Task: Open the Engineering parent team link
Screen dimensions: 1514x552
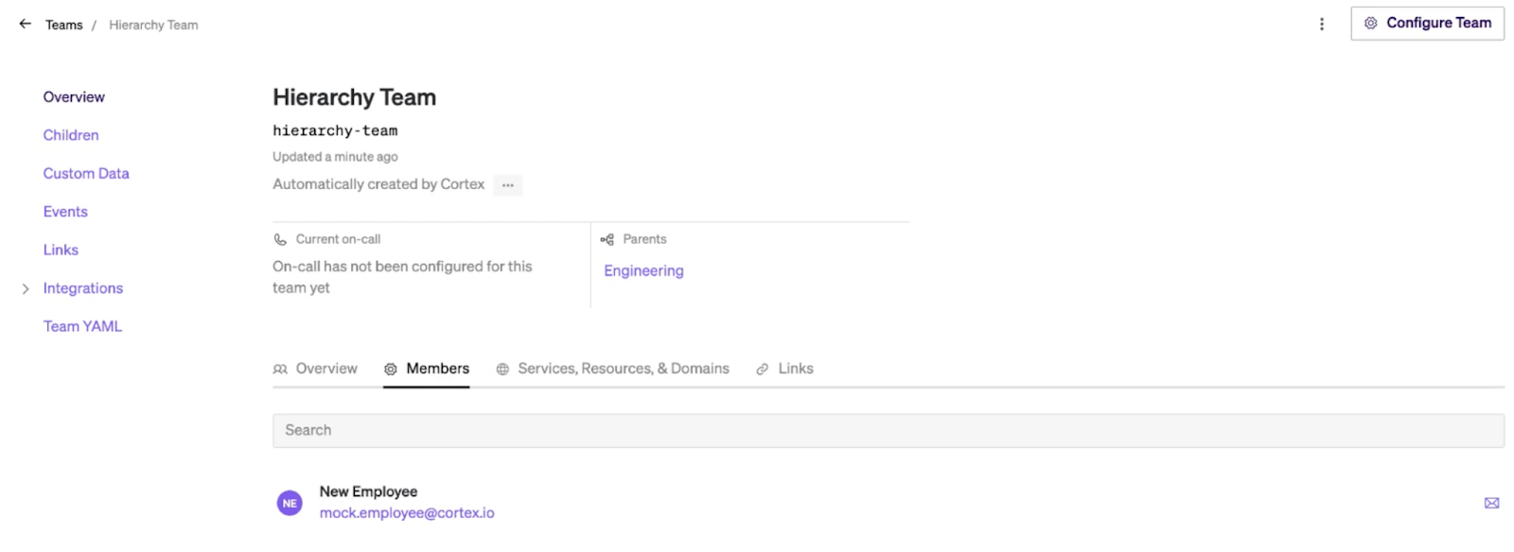Action: coord(643,270)
